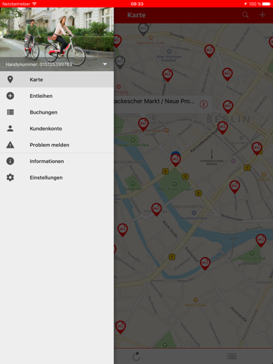
Task: Select the bike pin near Nikolaiviertel
Action: (156, 209)
